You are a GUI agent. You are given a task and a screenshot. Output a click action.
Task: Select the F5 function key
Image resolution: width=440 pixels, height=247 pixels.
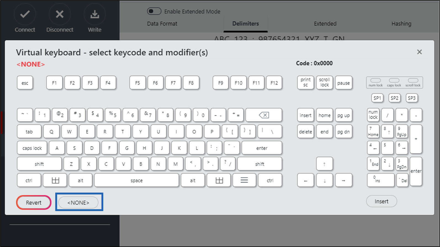coord(137,83)
